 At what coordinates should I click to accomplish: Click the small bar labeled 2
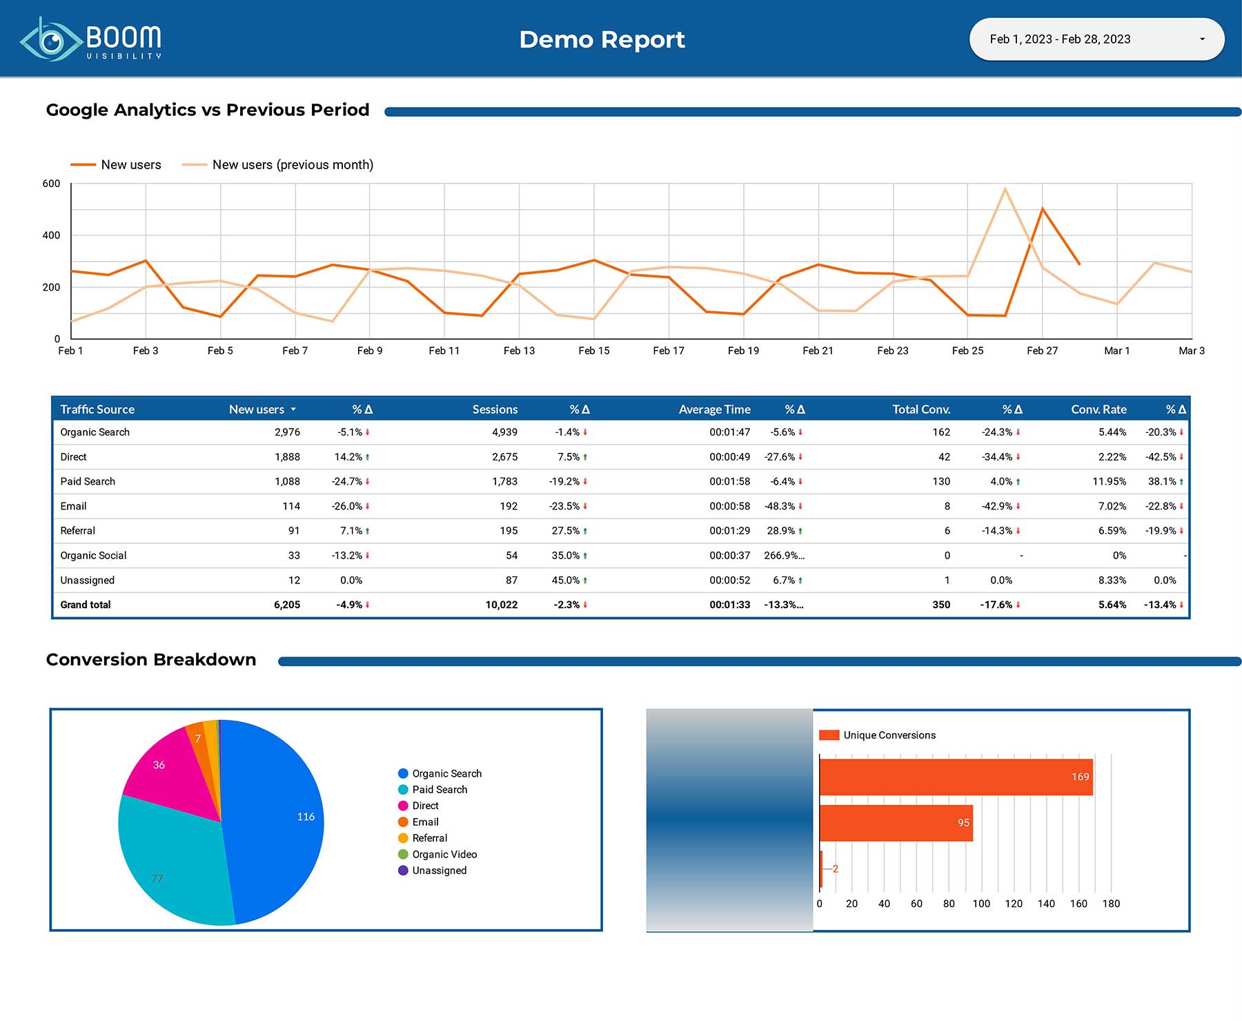[x=821, y=869]
